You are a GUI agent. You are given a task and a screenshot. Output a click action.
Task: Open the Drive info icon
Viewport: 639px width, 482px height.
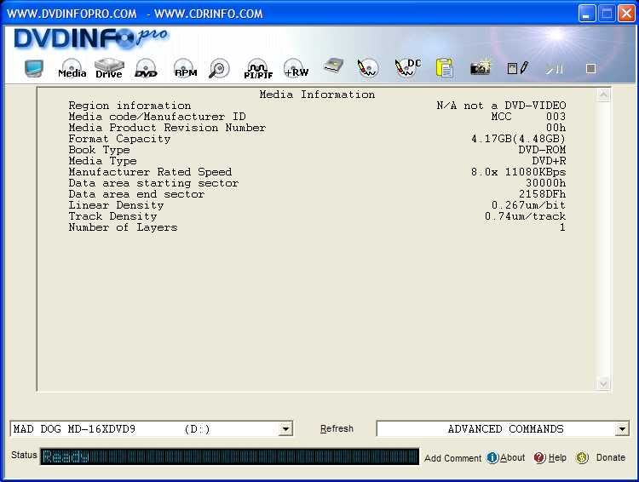[x=109, y=68]
